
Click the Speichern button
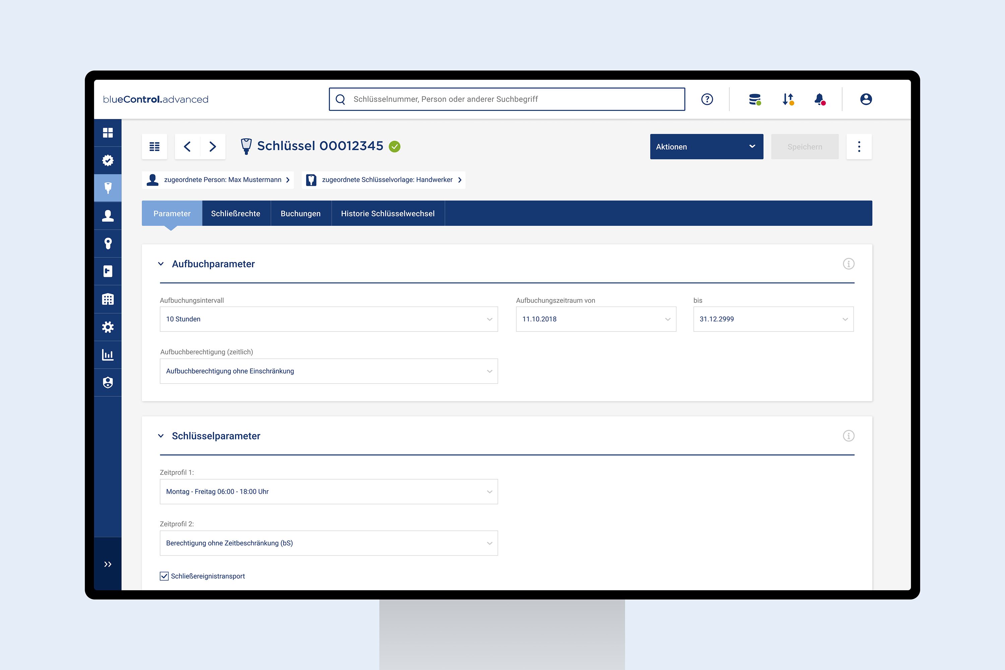point(804,147)
